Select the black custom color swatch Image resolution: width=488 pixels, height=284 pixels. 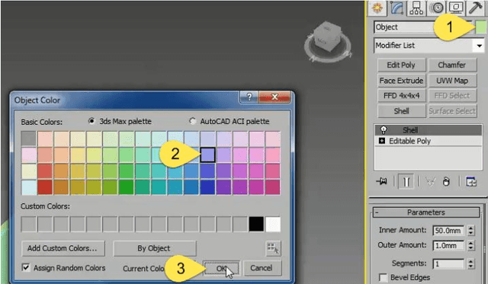click(x=256, y=225)
